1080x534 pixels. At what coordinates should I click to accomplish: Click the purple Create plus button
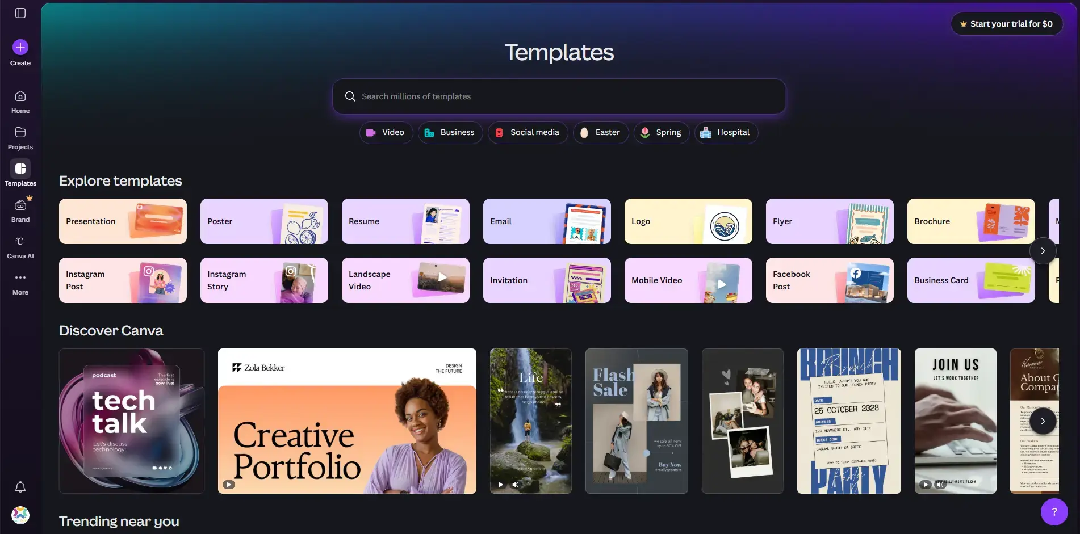point(20,47)
